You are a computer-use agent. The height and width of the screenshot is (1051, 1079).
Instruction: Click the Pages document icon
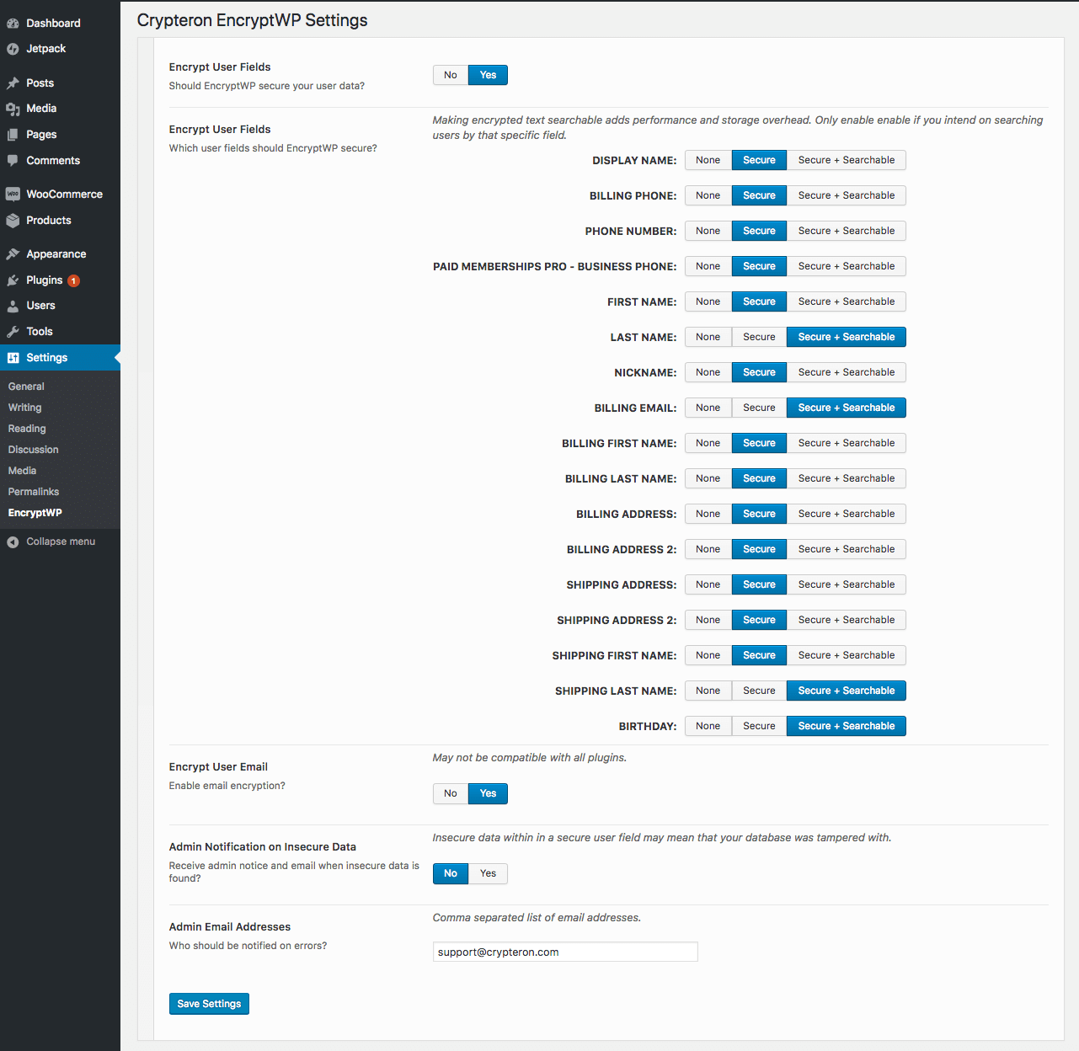[x=13, y=135]
